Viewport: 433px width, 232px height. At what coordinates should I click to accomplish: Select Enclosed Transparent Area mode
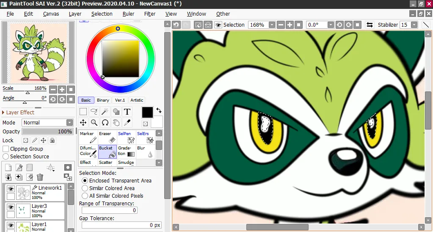click(x=85, y=181)
